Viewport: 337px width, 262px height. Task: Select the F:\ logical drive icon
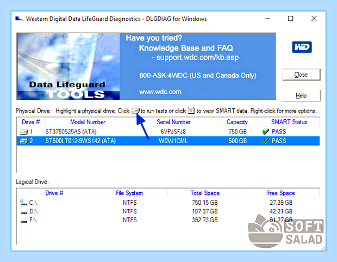(23, 221)
